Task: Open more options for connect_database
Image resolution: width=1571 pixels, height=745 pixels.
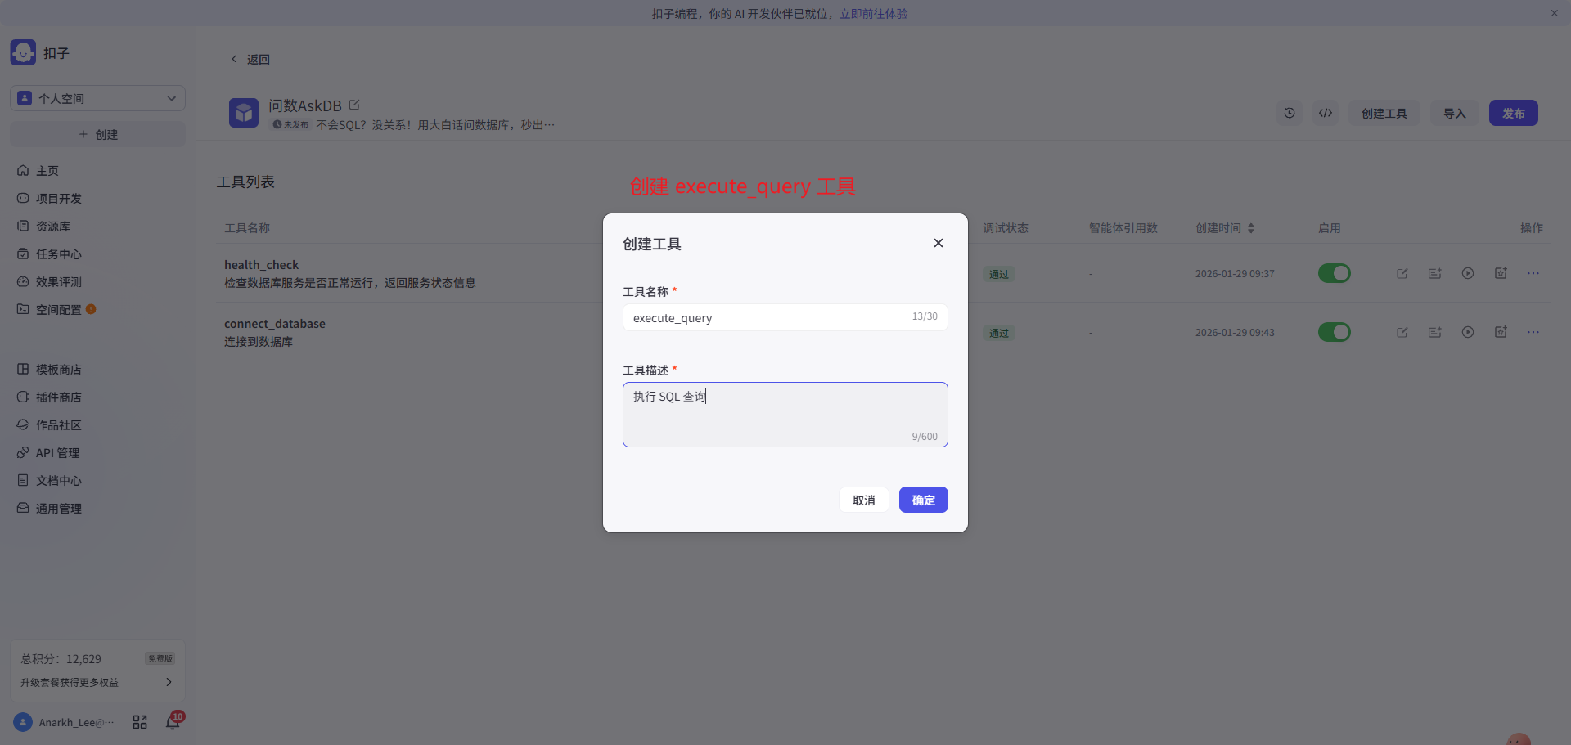Action: pyautogui.click(x=1533, y=332)
